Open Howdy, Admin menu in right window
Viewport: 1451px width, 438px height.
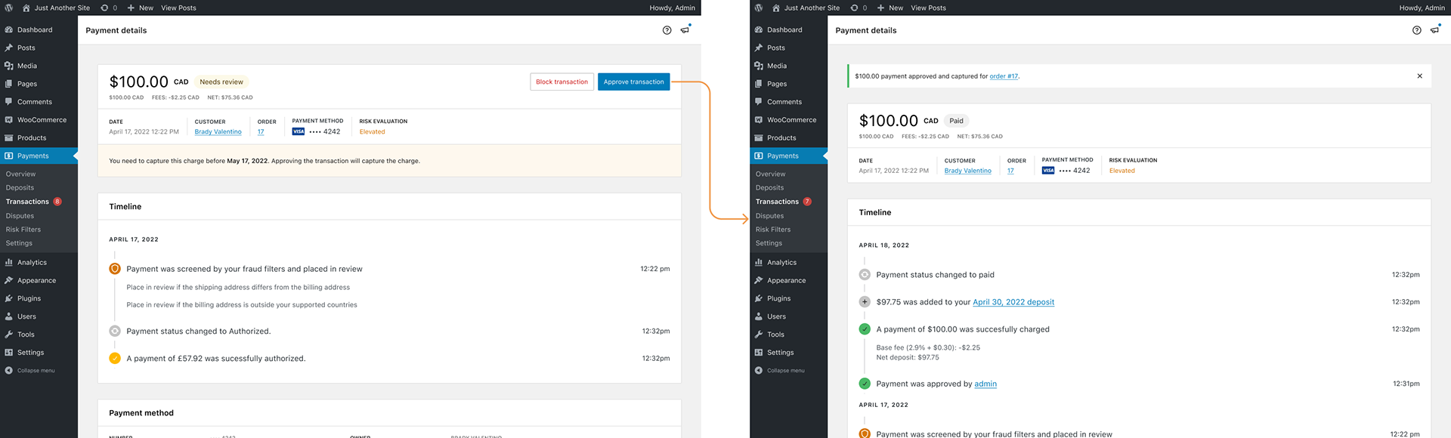tap(1422, 8)
